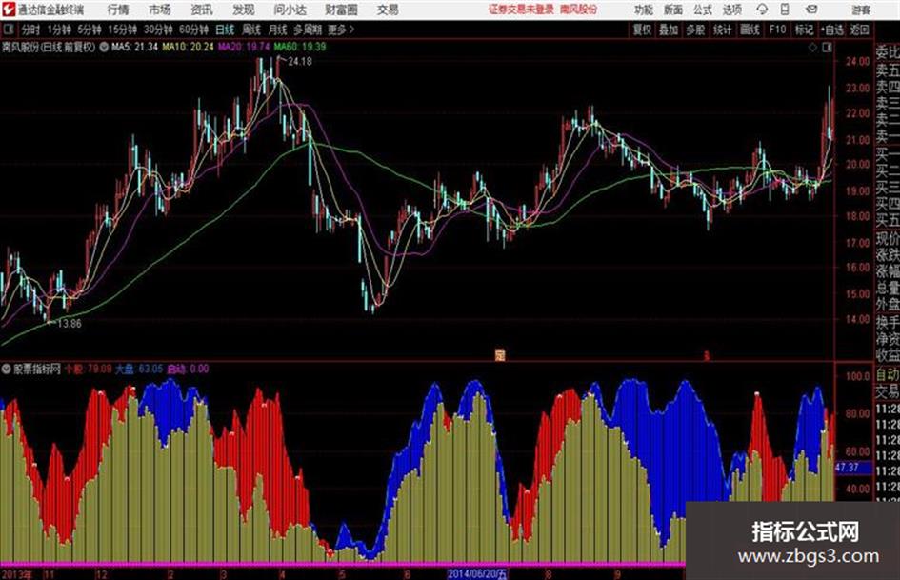Select the 60分钟 period
Screen dimensions: 900x580
pos(193,30)
